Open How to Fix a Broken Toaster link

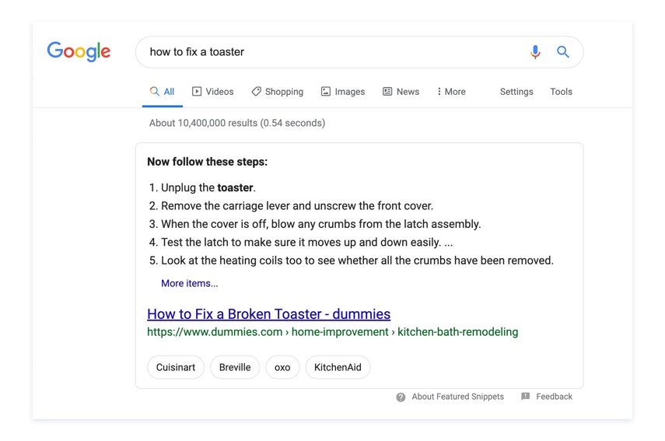coord(269,313)
